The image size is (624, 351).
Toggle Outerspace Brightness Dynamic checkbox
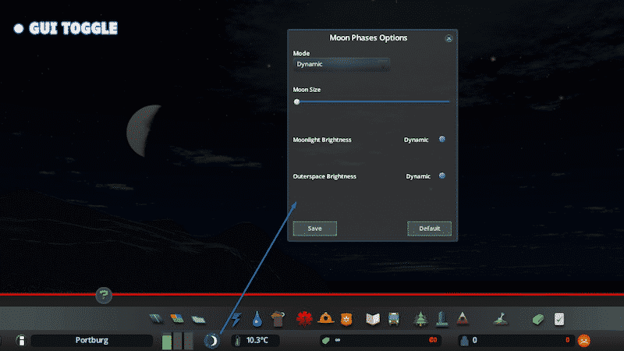click(x=442, y=176)
